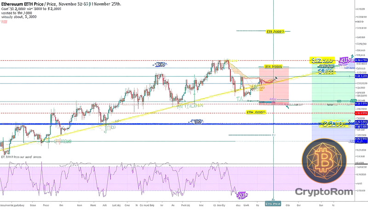Click the yellow ETH label below red zone
The width and height of the screenshot is (368, 210).
click(x=257, y=112)
